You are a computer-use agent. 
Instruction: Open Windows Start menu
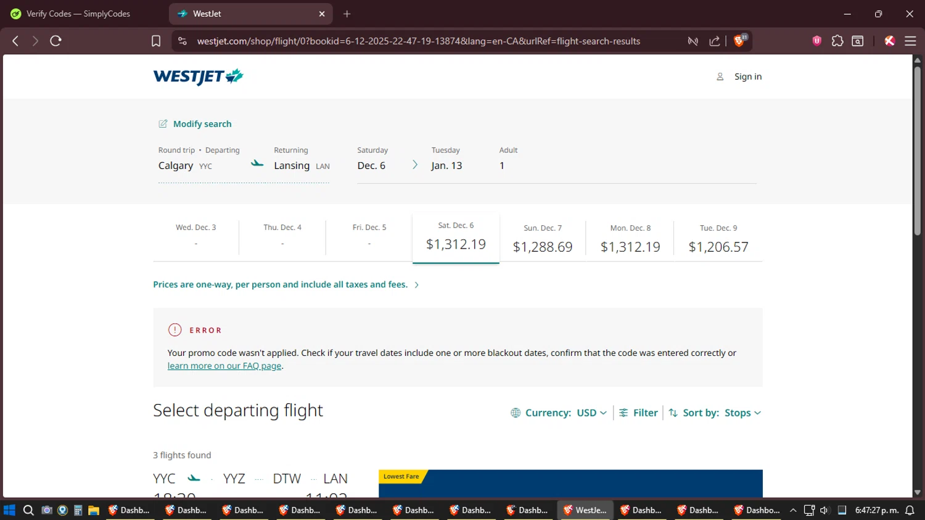[x=9, y=510]
